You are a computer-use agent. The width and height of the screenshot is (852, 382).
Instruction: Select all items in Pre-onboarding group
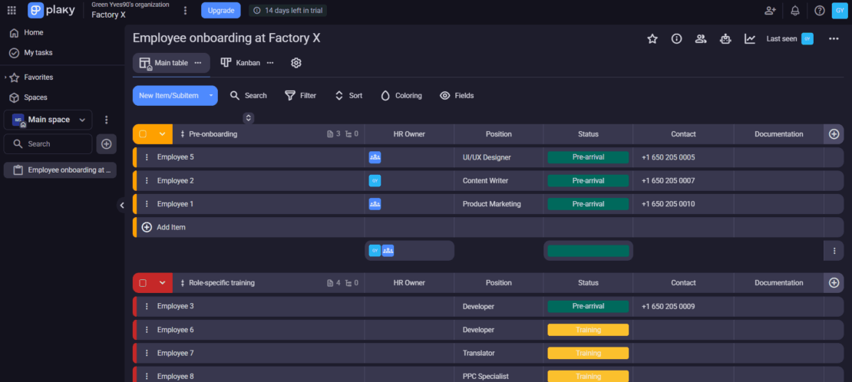[x=143, y=133]
